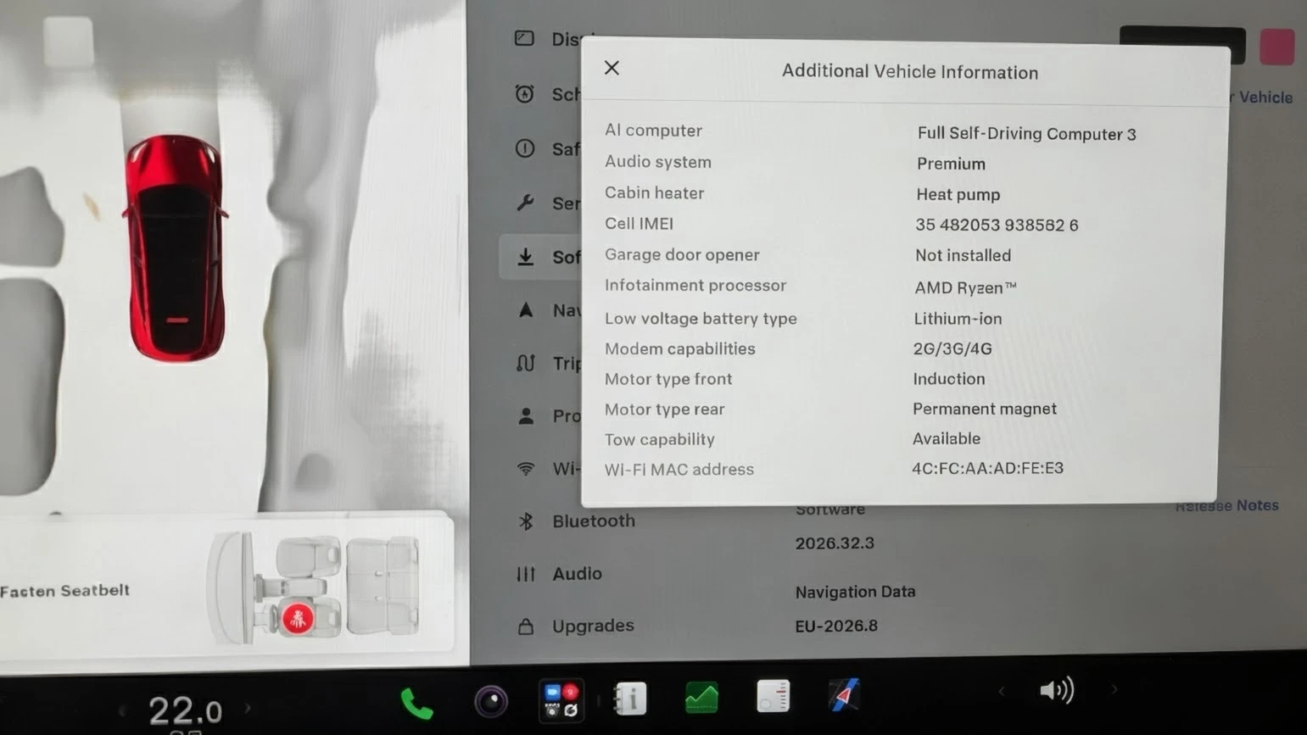Open the app launcher folder icon
Viewport: 1307px width, 735px height.
561,700
